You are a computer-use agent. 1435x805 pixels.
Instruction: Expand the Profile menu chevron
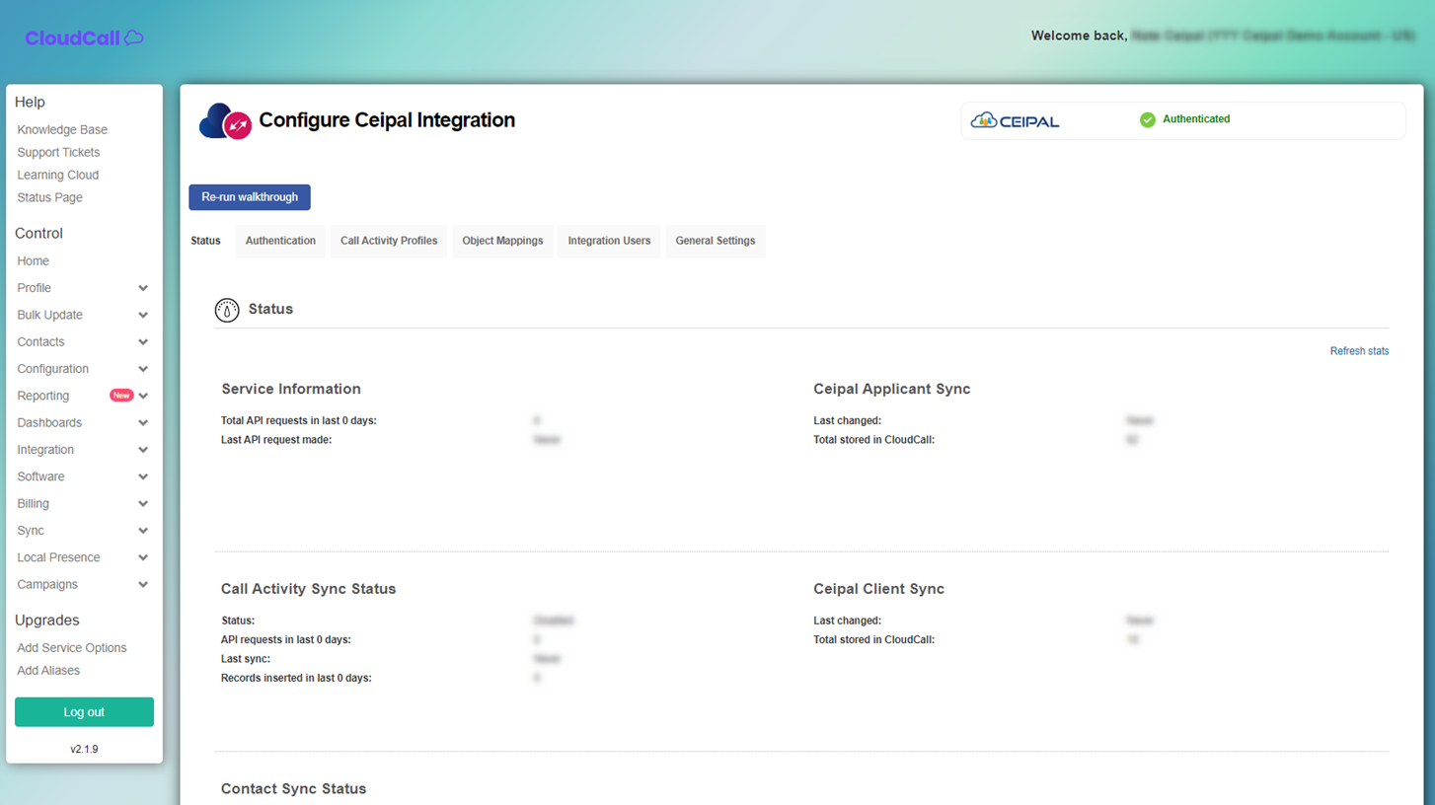143,288
